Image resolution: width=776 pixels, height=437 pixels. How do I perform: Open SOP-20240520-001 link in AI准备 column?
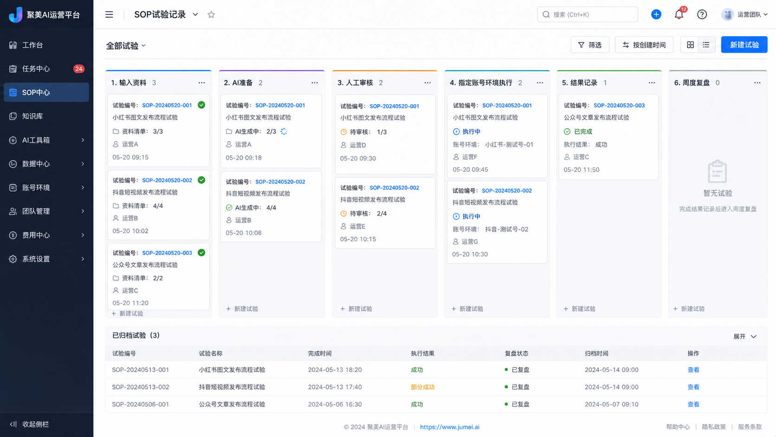pyautogui.click(x=280, y=105)
